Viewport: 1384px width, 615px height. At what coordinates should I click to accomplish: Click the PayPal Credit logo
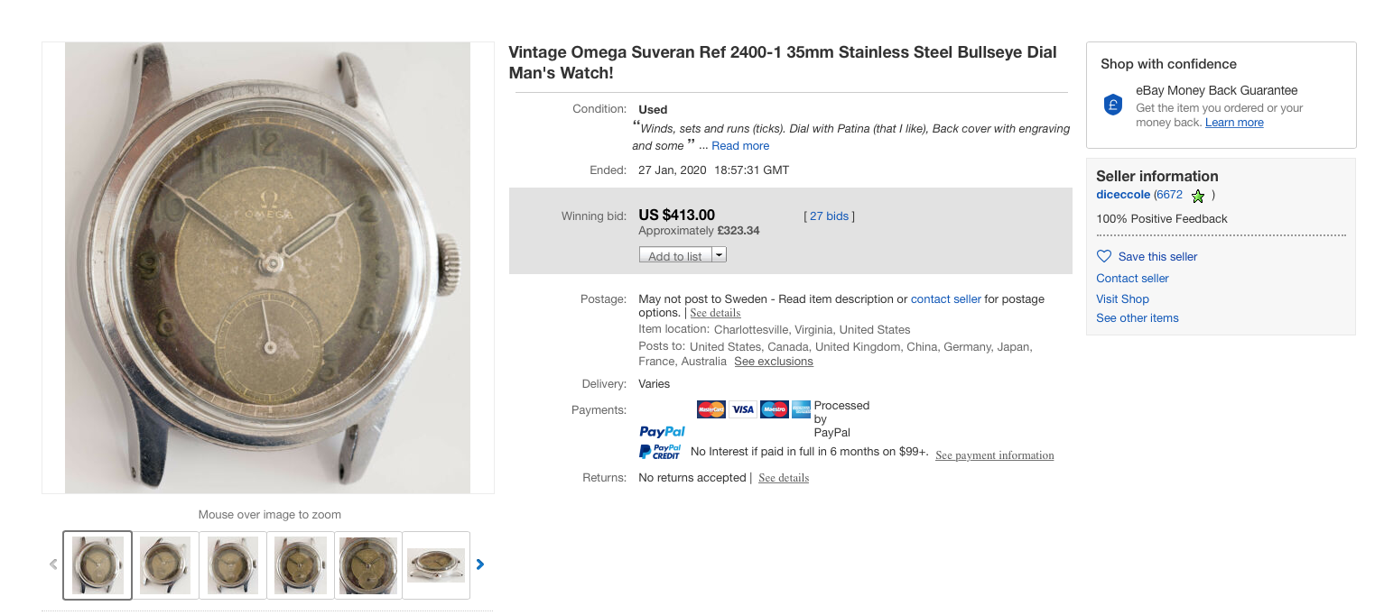660,452
